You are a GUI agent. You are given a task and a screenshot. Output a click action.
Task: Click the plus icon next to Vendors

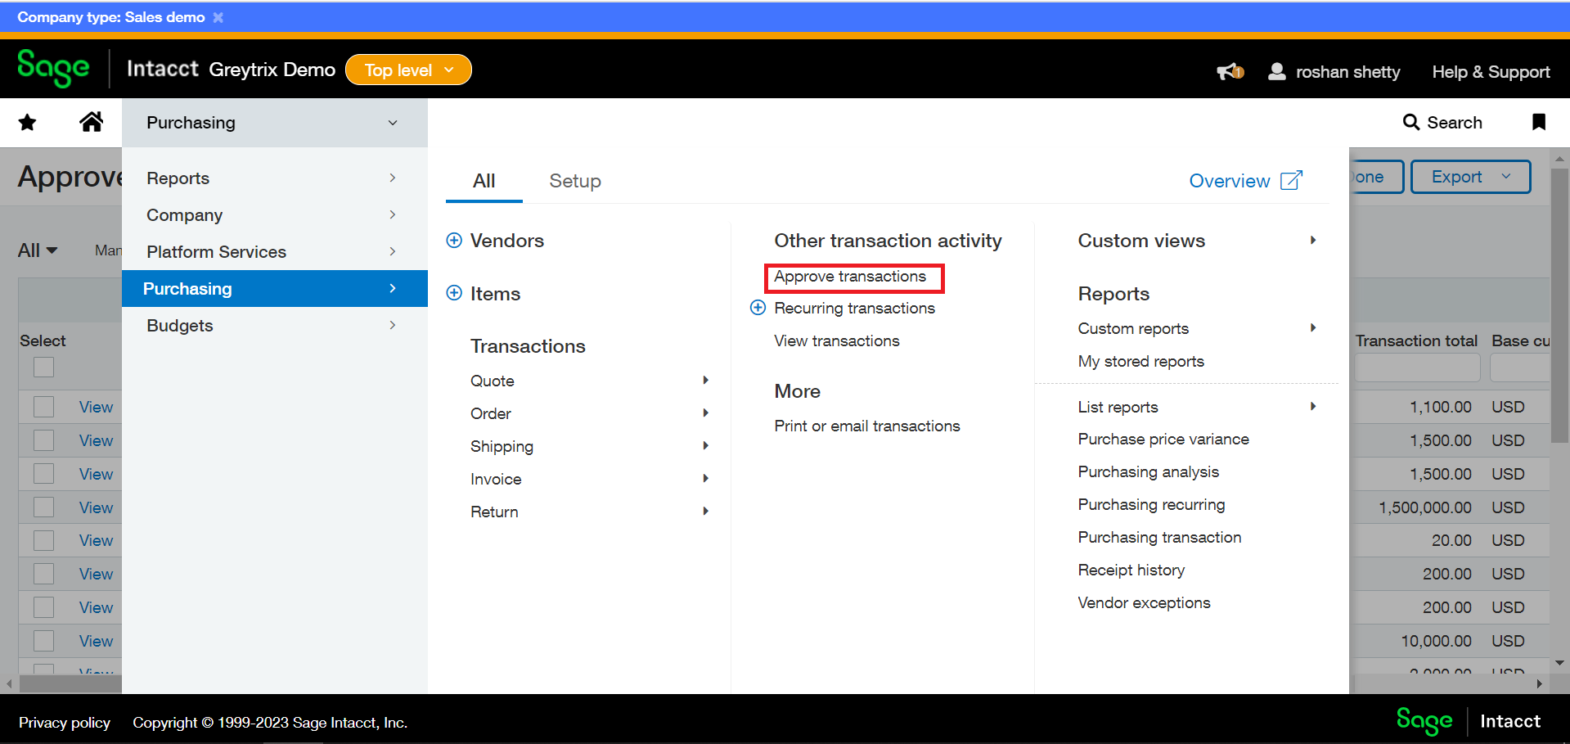pos(454,240)
